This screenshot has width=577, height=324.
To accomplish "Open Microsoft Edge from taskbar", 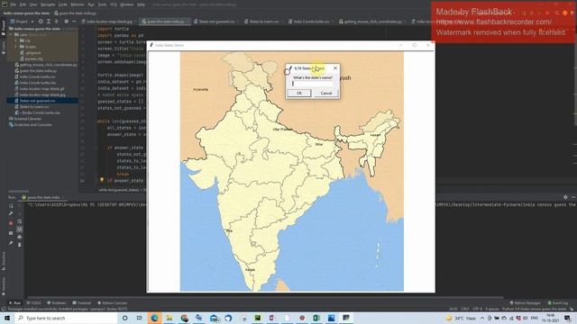I will 154,318.
